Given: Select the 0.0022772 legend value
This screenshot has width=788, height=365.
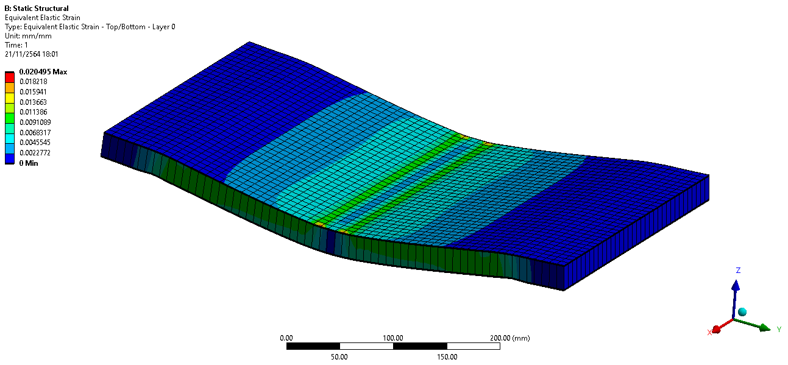Looking at the screenshot, I should point(35,153).
